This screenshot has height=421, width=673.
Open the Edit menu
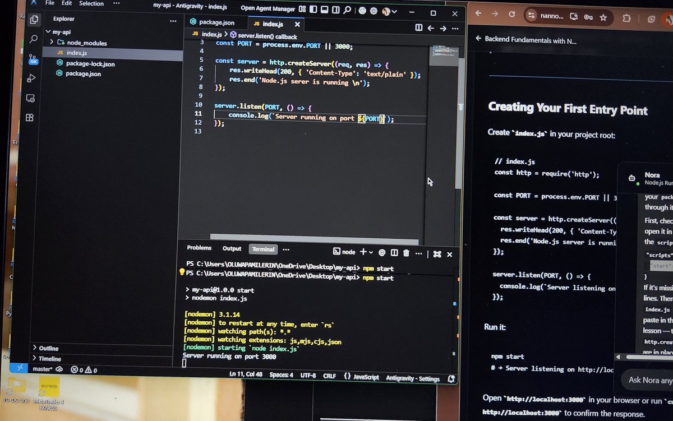67,3
